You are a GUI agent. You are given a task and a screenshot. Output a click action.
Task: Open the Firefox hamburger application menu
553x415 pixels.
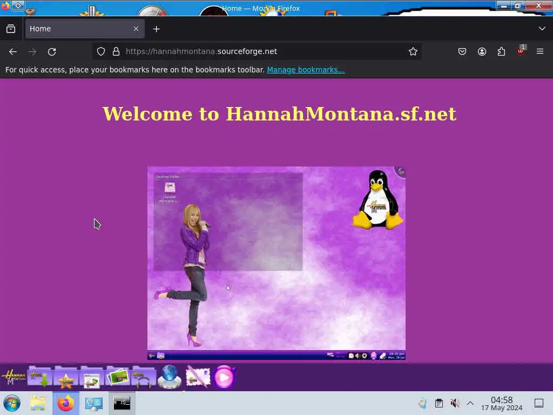[x=540, y=51]
